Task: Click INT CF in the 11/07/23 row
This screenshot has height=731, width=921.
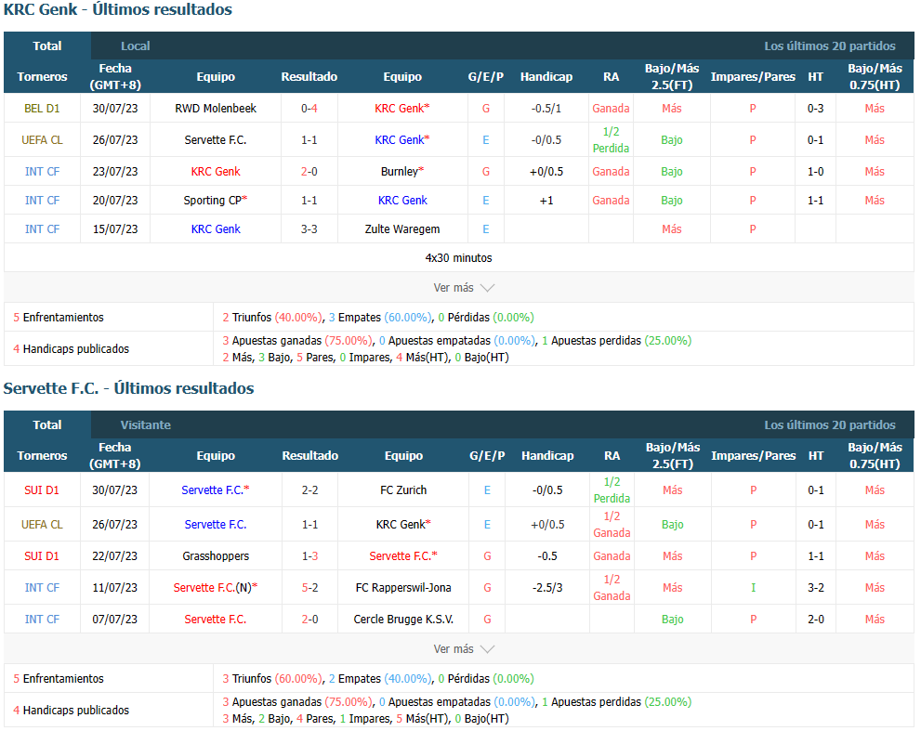Action: pos(42,587)
